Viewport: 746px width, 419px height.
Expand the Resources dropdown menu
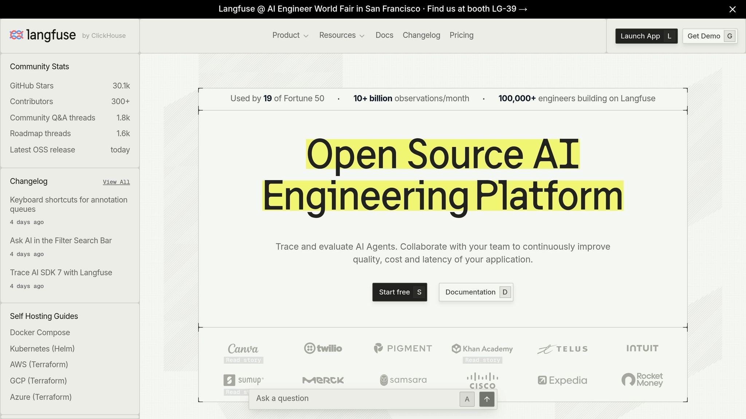342,35
